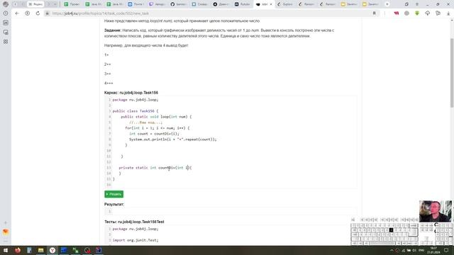Switch to the Яндекс tab
The width and height of the screenshot is (454, 255).
(35, 4)
